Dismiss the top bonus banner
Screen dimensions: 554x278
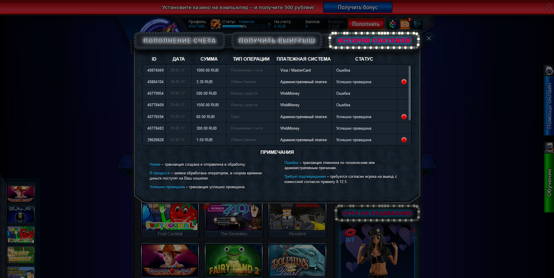click(x=548, y=7)
